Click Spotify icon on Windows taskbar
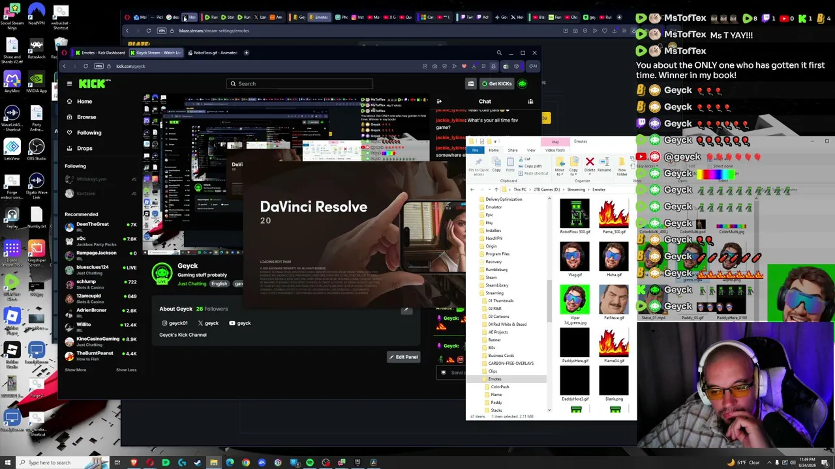This screenshot has width=835, height=469. click(x=310, y=462)
